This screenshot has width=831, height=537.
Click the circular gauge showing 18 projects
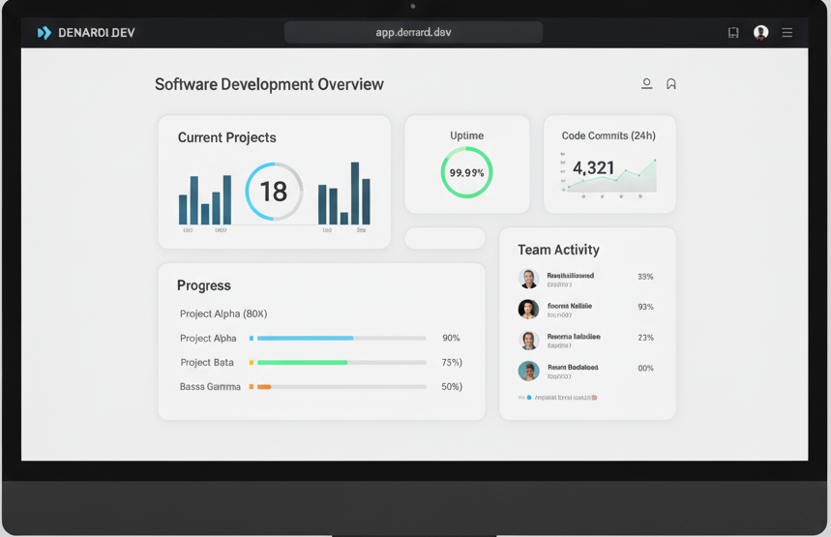tap(274, 192)
